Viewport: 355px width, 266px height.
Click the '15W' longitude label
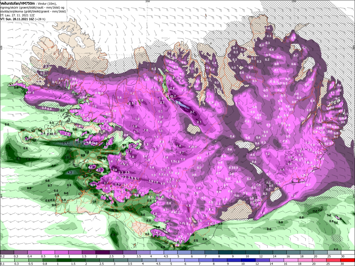(294, 1)
